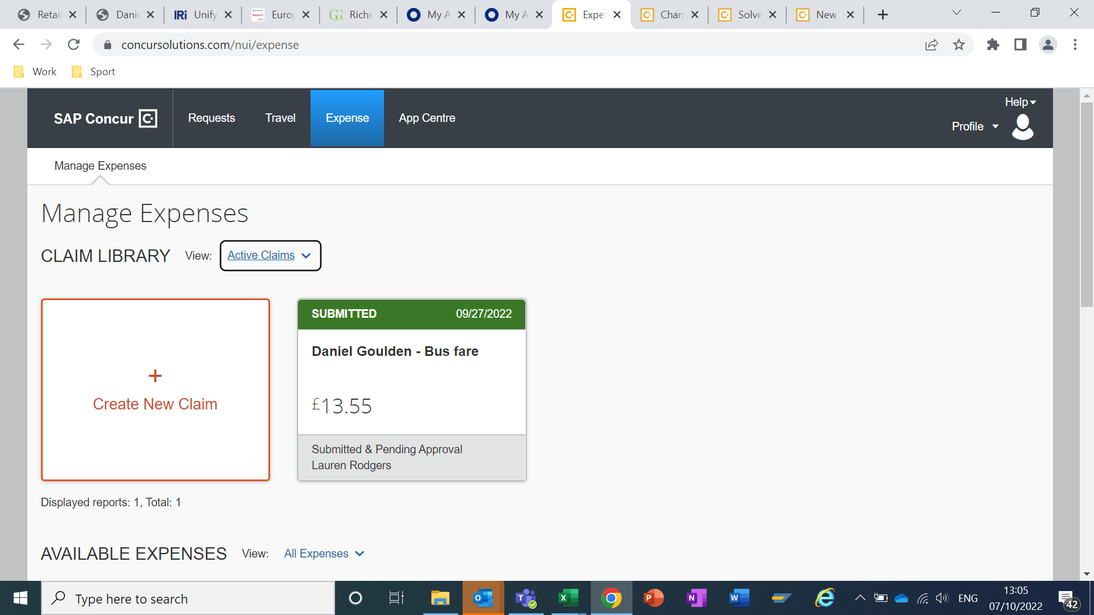Open the Requests navigation icon
Image resolution: width=1094 pixels, height=615 pixels.
[x=211, y=118]
